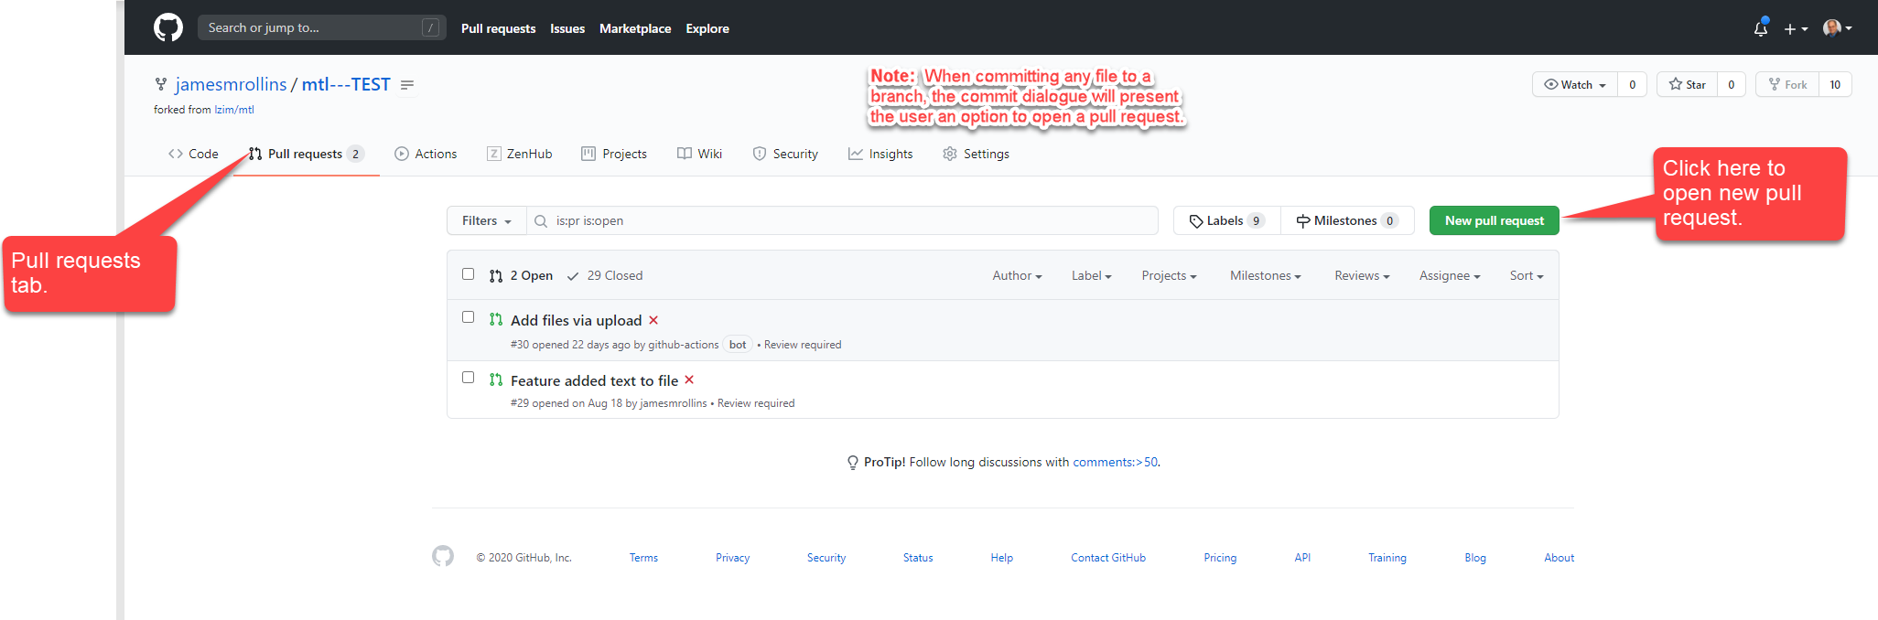This screenshot has height=620, width=1878.
Task: Open the repository Projects tab
Action: (614, 154)
